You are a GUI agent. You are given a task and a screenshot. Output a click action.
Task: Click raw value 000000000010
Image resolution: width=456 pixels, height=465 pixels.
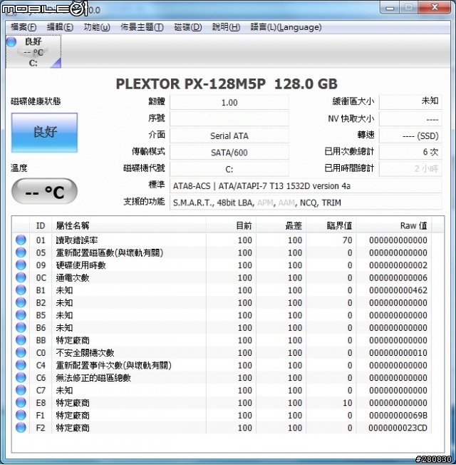click(398, 352)
